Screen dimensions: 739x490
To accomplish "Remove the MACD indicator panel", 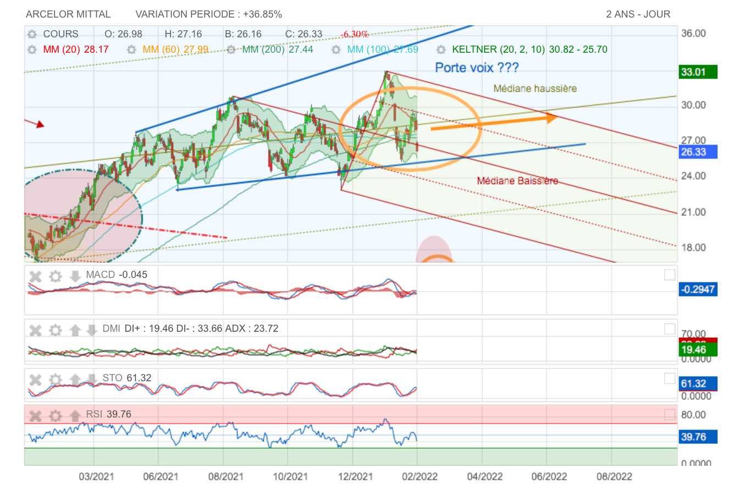I will (x=35, y=276).
